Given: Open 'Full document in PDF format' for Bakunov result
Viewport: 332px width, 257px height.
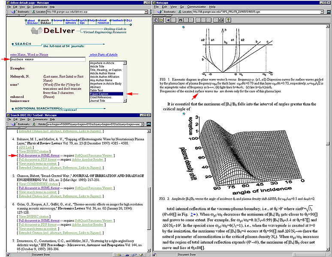Looking at the screenshot, I should (38, 160).
